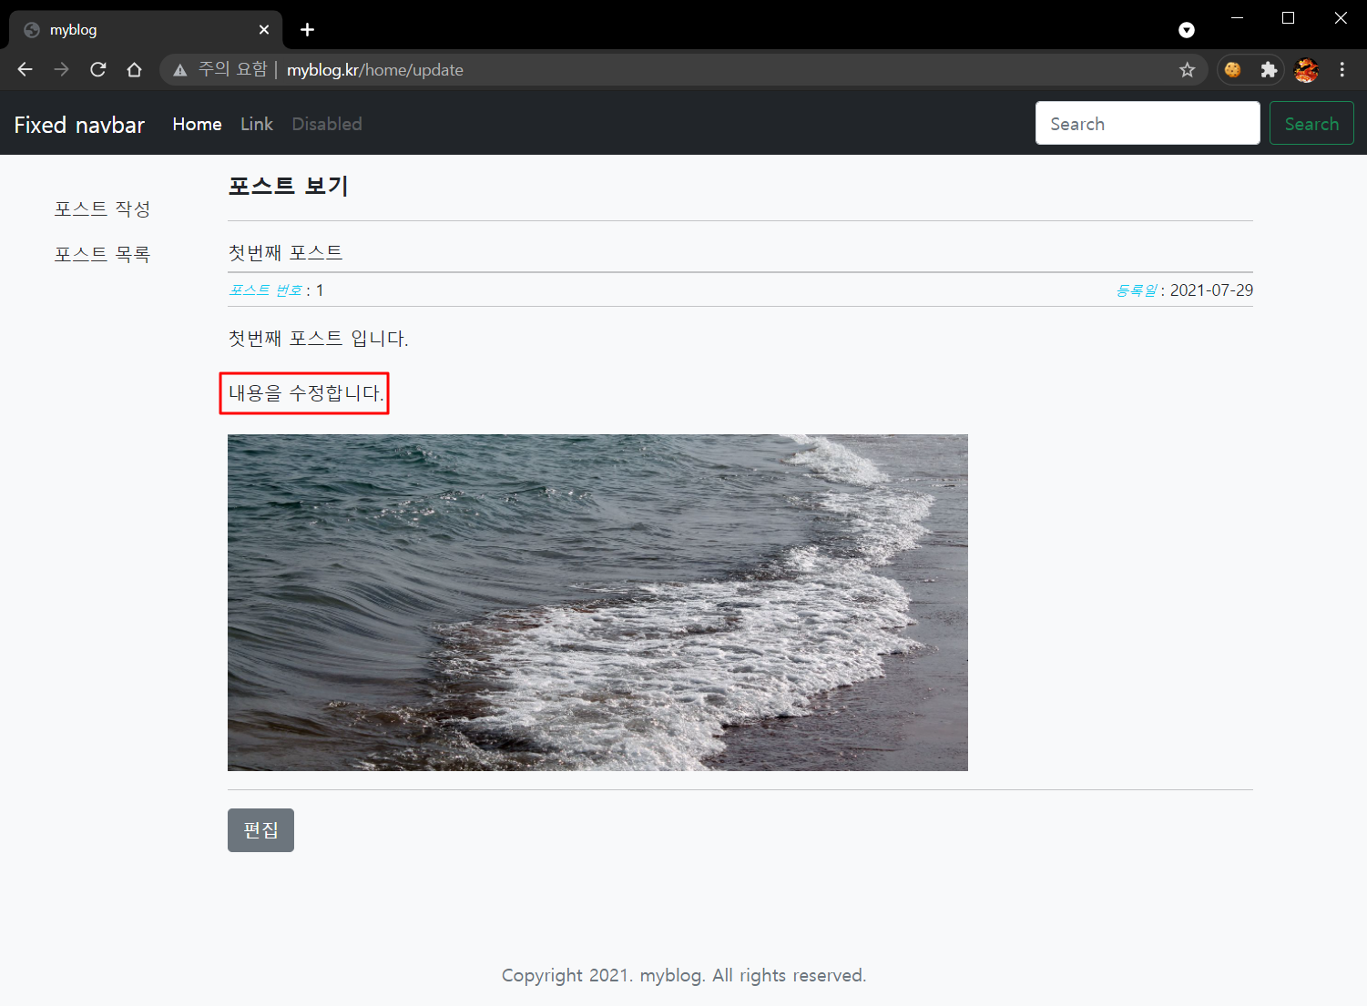Viewport: 1367px width, 1006px height.
Task: Open the Extensions puzzle icon
Action: point(1269,70)
